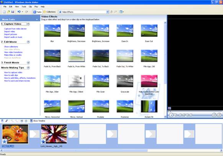Select the Film Age, Oldest effect
The width and height of the screenshot is (223, 156).
click(76, 81)
